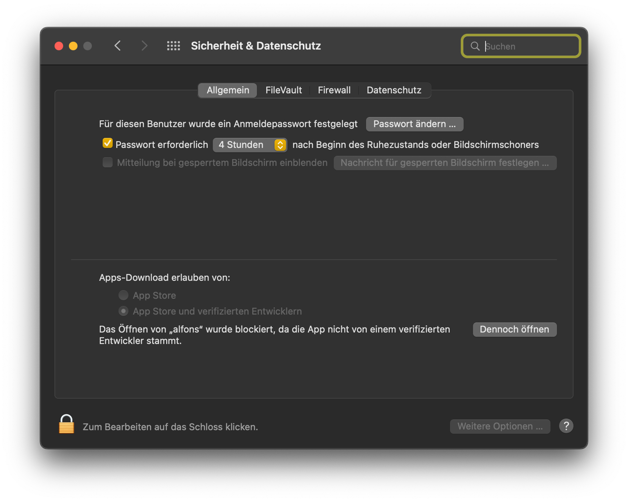
Task: Go forward with the right chevron arrow
Action: [144, 46]
